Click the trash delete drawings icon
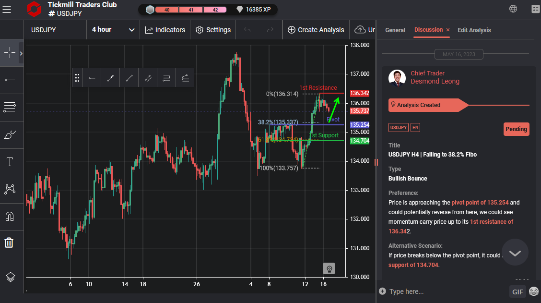 pyautogui.click(x=9, y=242)
